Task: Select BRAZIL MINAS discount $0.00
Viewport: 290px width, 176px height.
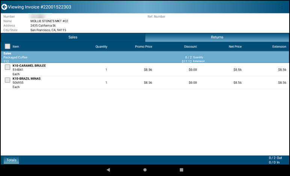Action: click(x=193, y=83)
